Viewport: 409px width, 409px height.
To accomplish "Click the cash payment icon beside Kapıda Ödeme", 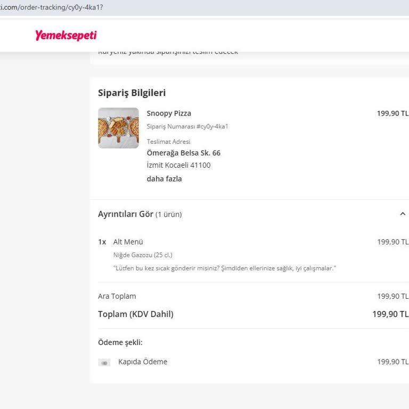I will click(x=104, y=363).
